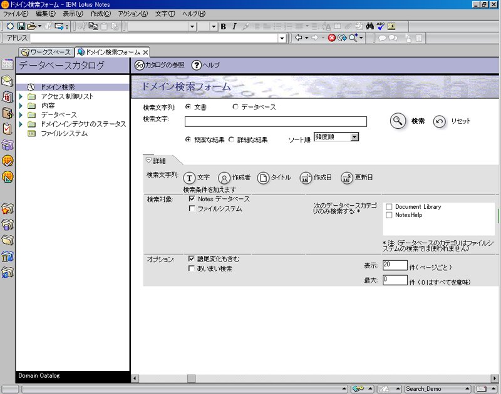501x394 pixels.
Task: Open the 表示(V) menu
Action: 73,14
